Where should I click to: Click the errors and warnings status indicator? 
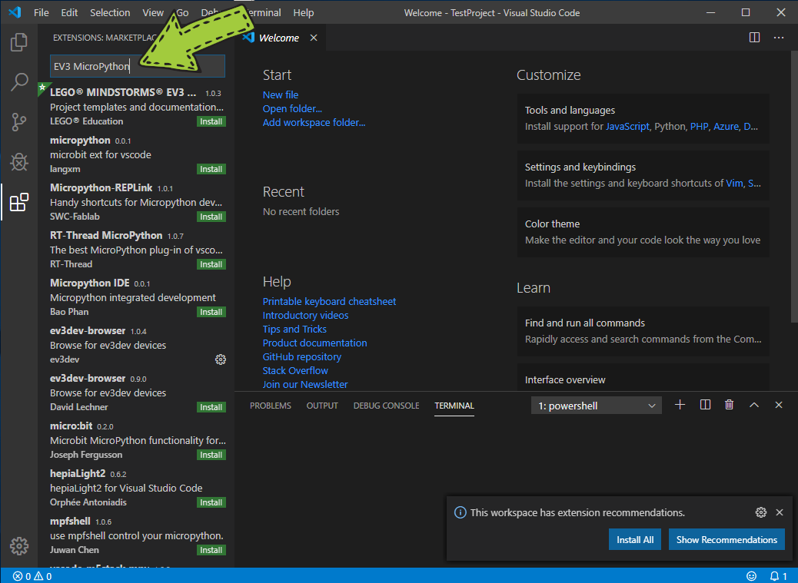[x=32, y=576]
